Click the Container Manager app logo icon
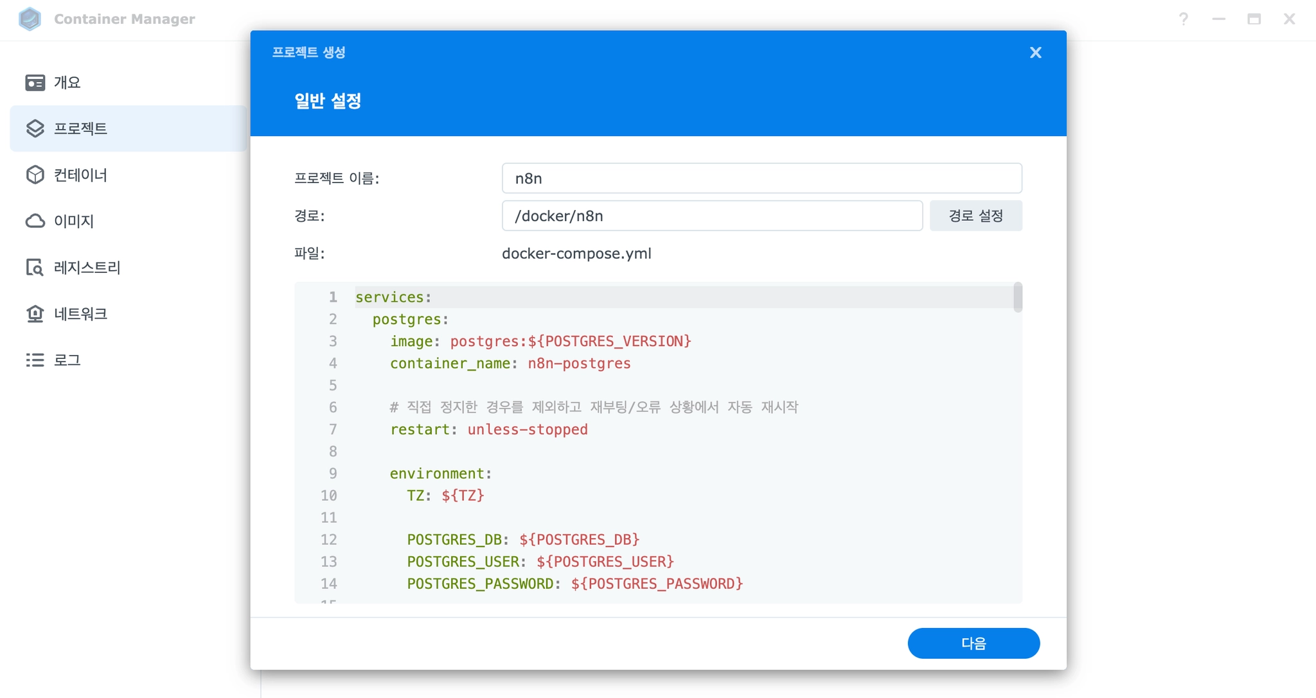The width and height of the screenshot is (1316, 698). [30, 19]
